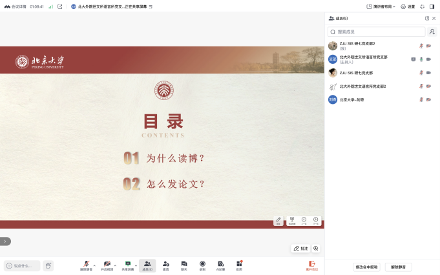Open the Apps icon in toolbar

click(239, 265)
